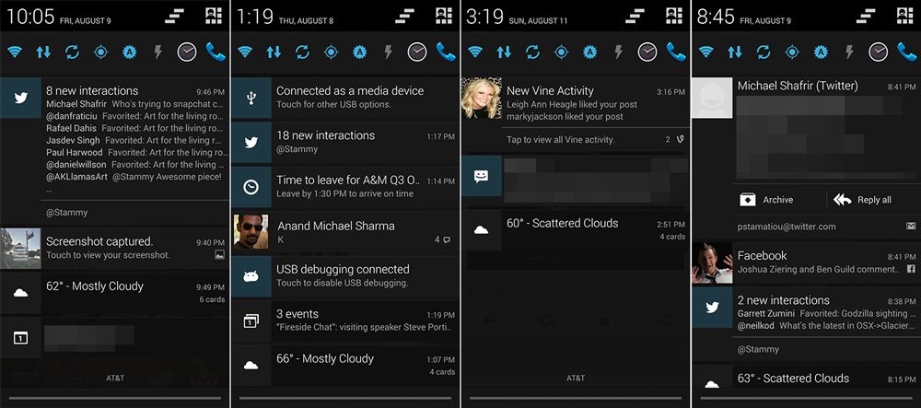Reply all to the Michael Shafrir email
Viewport: 921px width, 408px height.
tap(863, 200)
